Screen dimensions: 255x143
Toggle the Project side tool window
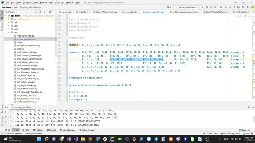click(x=2, y=15)
